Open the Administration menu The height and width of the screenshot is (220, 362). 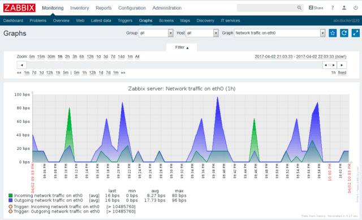pos(167,8)
